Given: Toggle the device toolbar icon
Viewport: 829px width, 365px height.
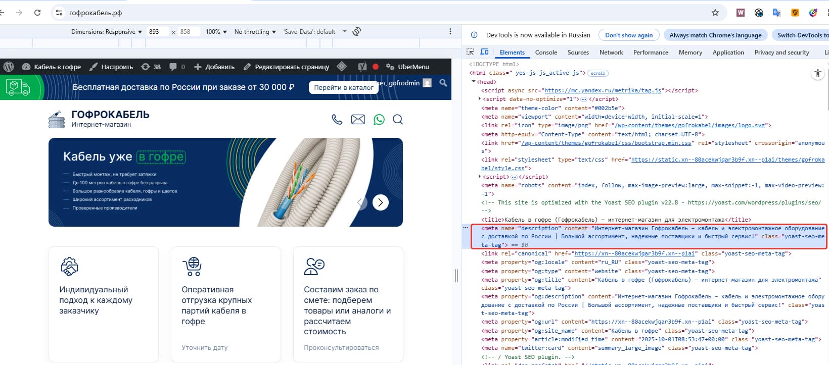Looking at the screenshot, I should tap(484, 52).
